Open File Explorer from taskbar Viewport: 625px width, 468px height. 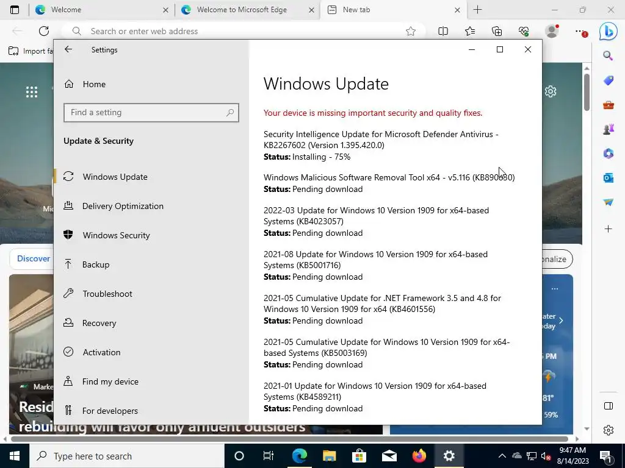(329, 456)
